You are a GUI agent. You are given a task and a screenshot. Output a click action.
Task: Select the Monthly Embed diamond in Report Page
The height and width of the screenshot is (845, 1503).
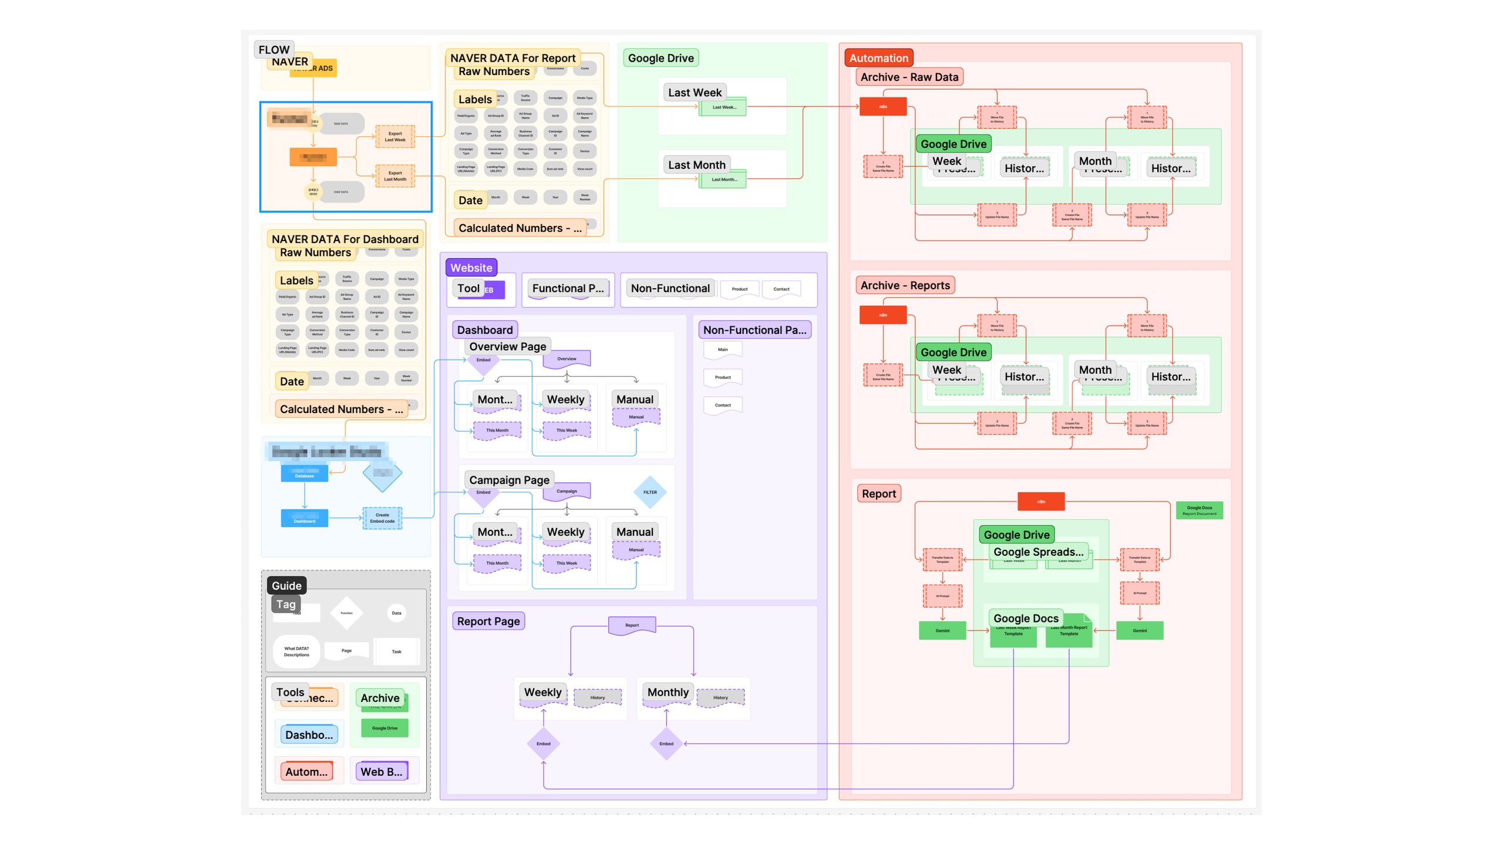pos(666,743)
